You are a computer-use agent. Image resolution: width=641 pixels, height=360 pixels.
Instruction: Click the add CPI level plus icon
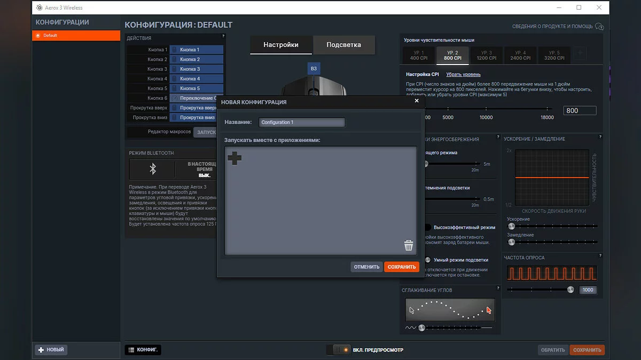pos(580,55)
